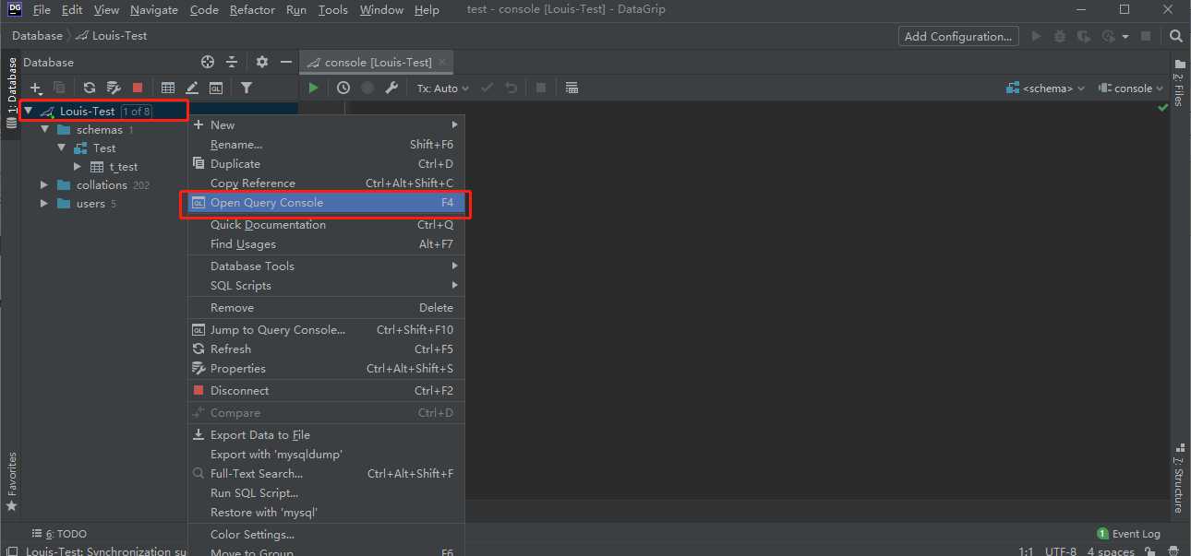Viewport: 1191px width, 556px height.
Task: Select Open Query Console from context menu
Action: (x=267, y=203)
